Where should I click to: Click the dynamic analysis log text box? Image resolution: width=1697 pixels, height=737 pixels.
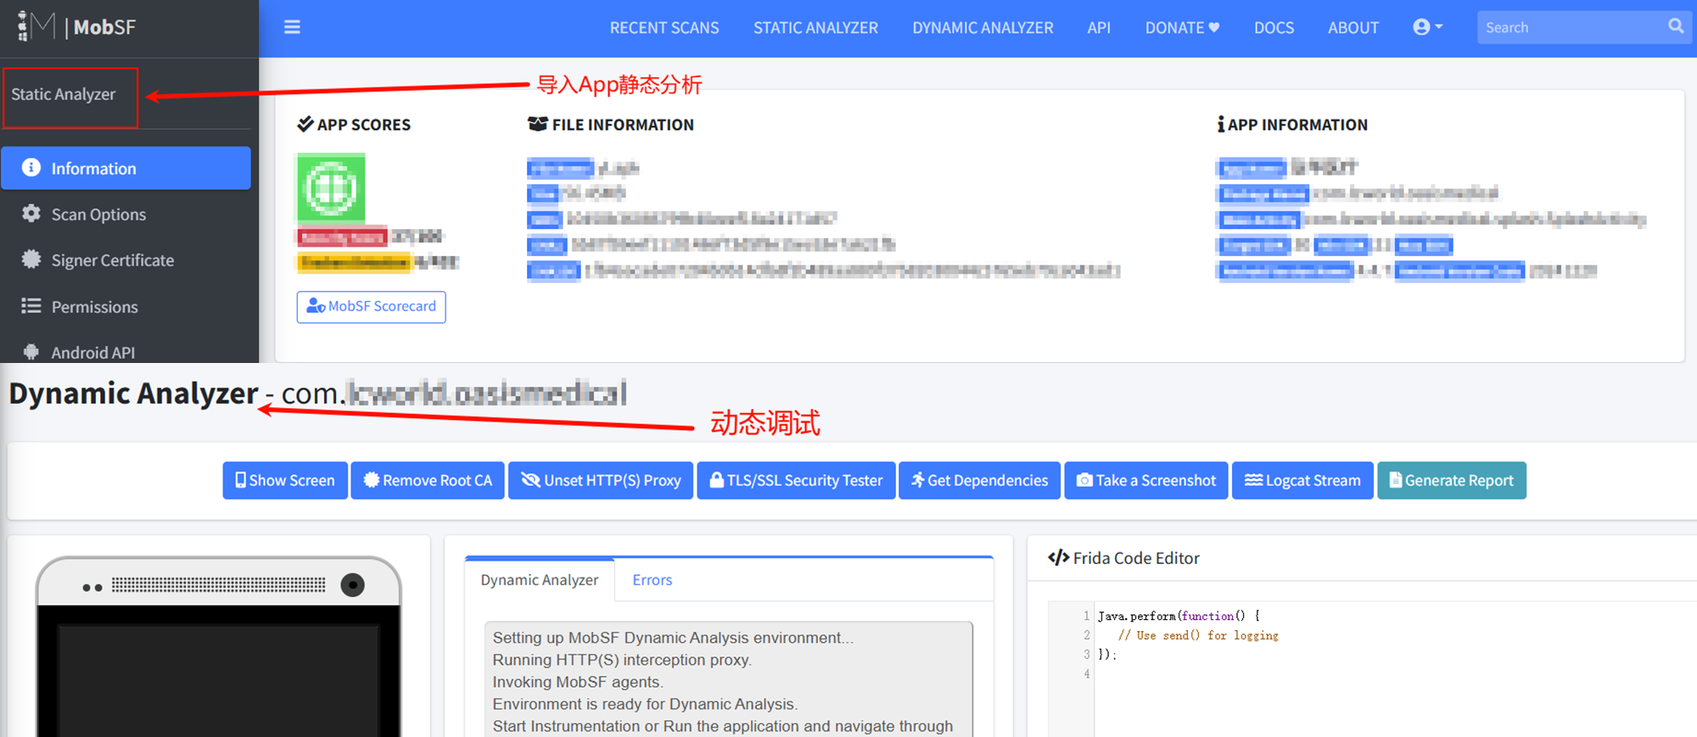[x=729, y=680]
